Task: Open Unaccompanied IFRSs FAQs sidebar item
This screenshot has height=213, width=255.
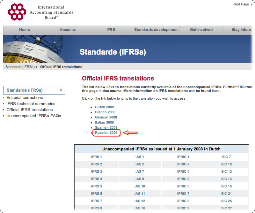Action: click(x=34, y=116)
